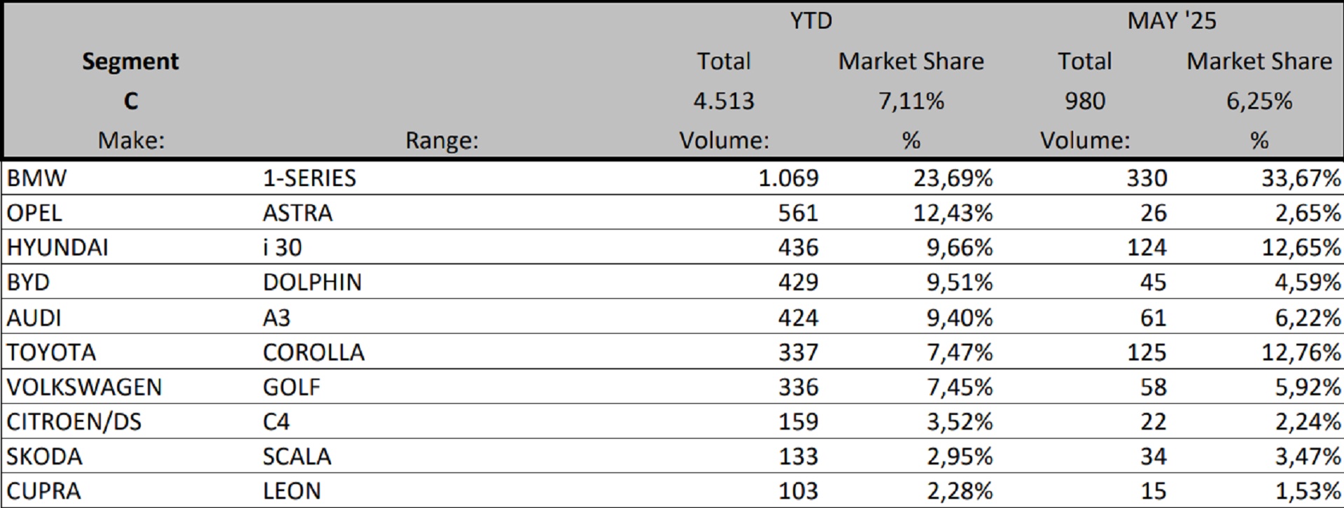Screen dimensions: 1344x508
Task: Select the YTD total value 4.513
Action: (724, 101)
